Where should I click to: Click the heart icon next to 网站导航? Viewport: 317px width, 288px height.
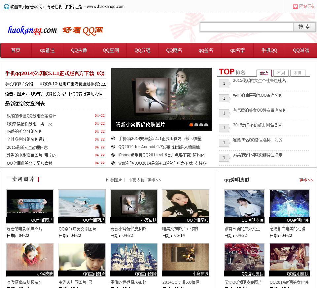click(295, 7)
